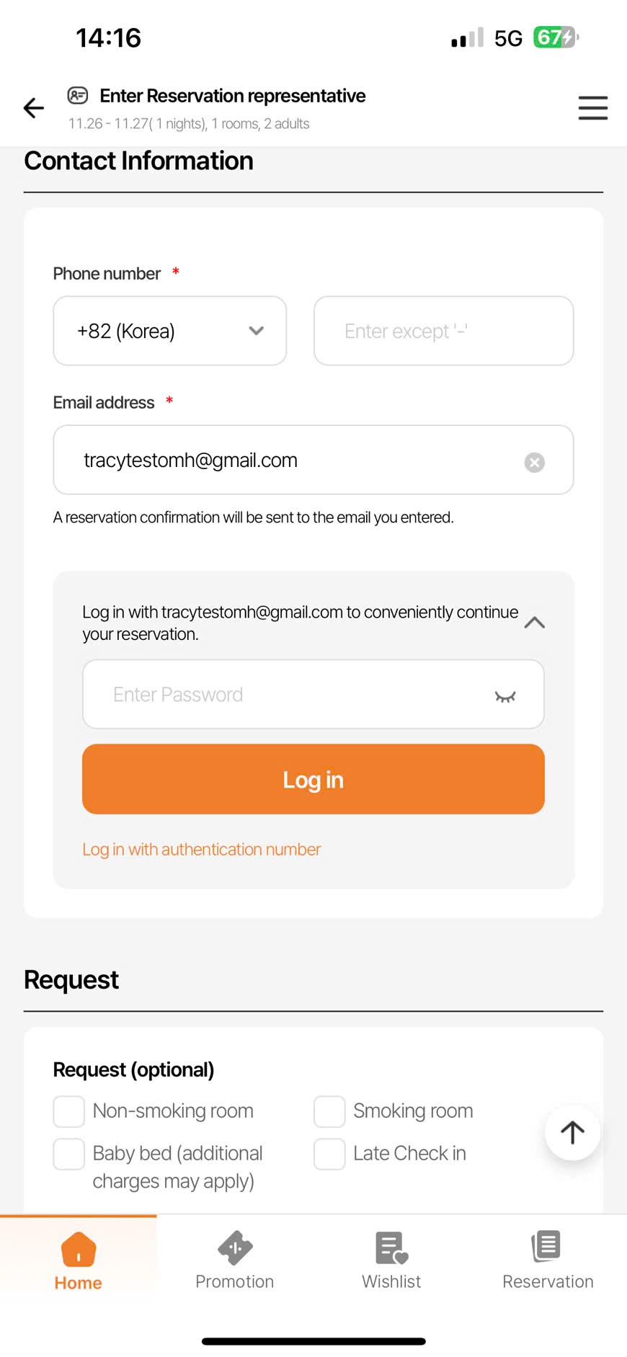The height and width of the screenshot is (1357, 627).
Task: Tap the scroll-to-top arrow button
Action: (572, 1132)
